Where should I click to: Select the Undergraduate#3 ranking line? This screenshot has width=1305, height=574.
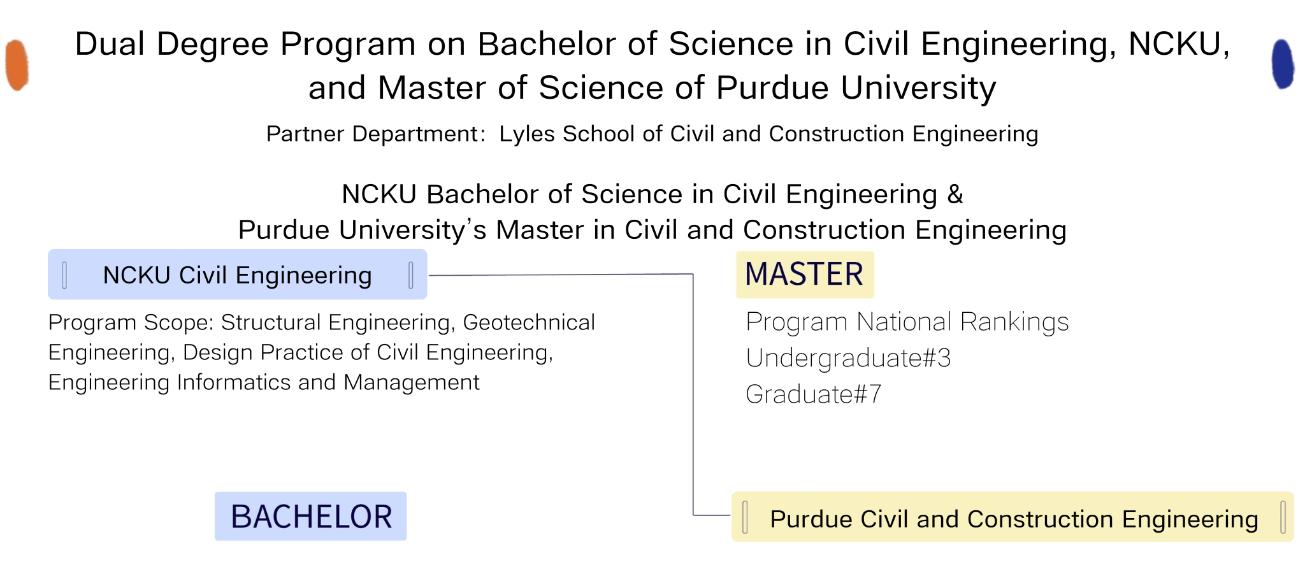coord(848,358)
